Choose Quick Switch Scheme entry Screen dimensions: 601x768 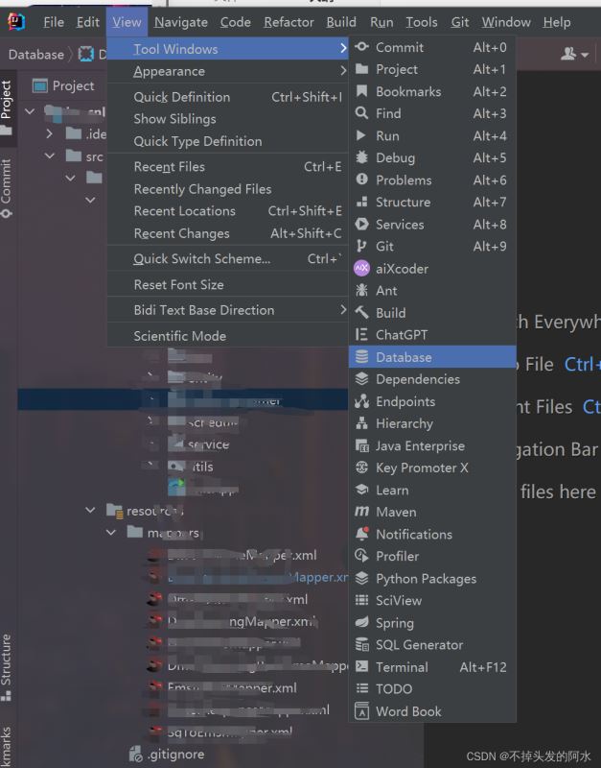click(227, 258)
